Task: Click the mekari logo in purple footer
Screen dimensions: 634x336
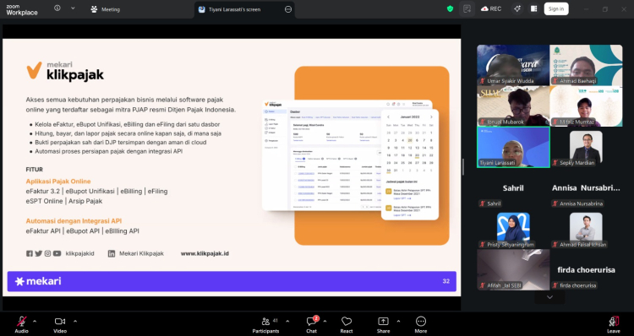Action: pos(38,281)
